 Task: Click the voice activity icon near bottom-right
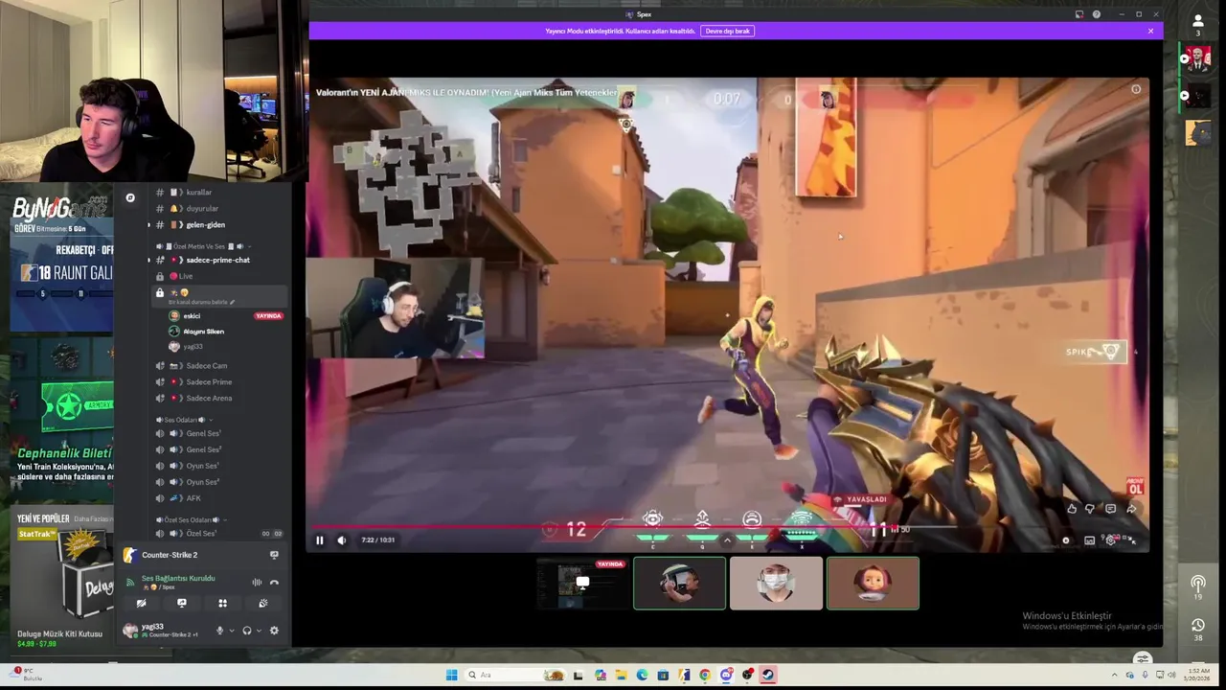click(1197, 583)
